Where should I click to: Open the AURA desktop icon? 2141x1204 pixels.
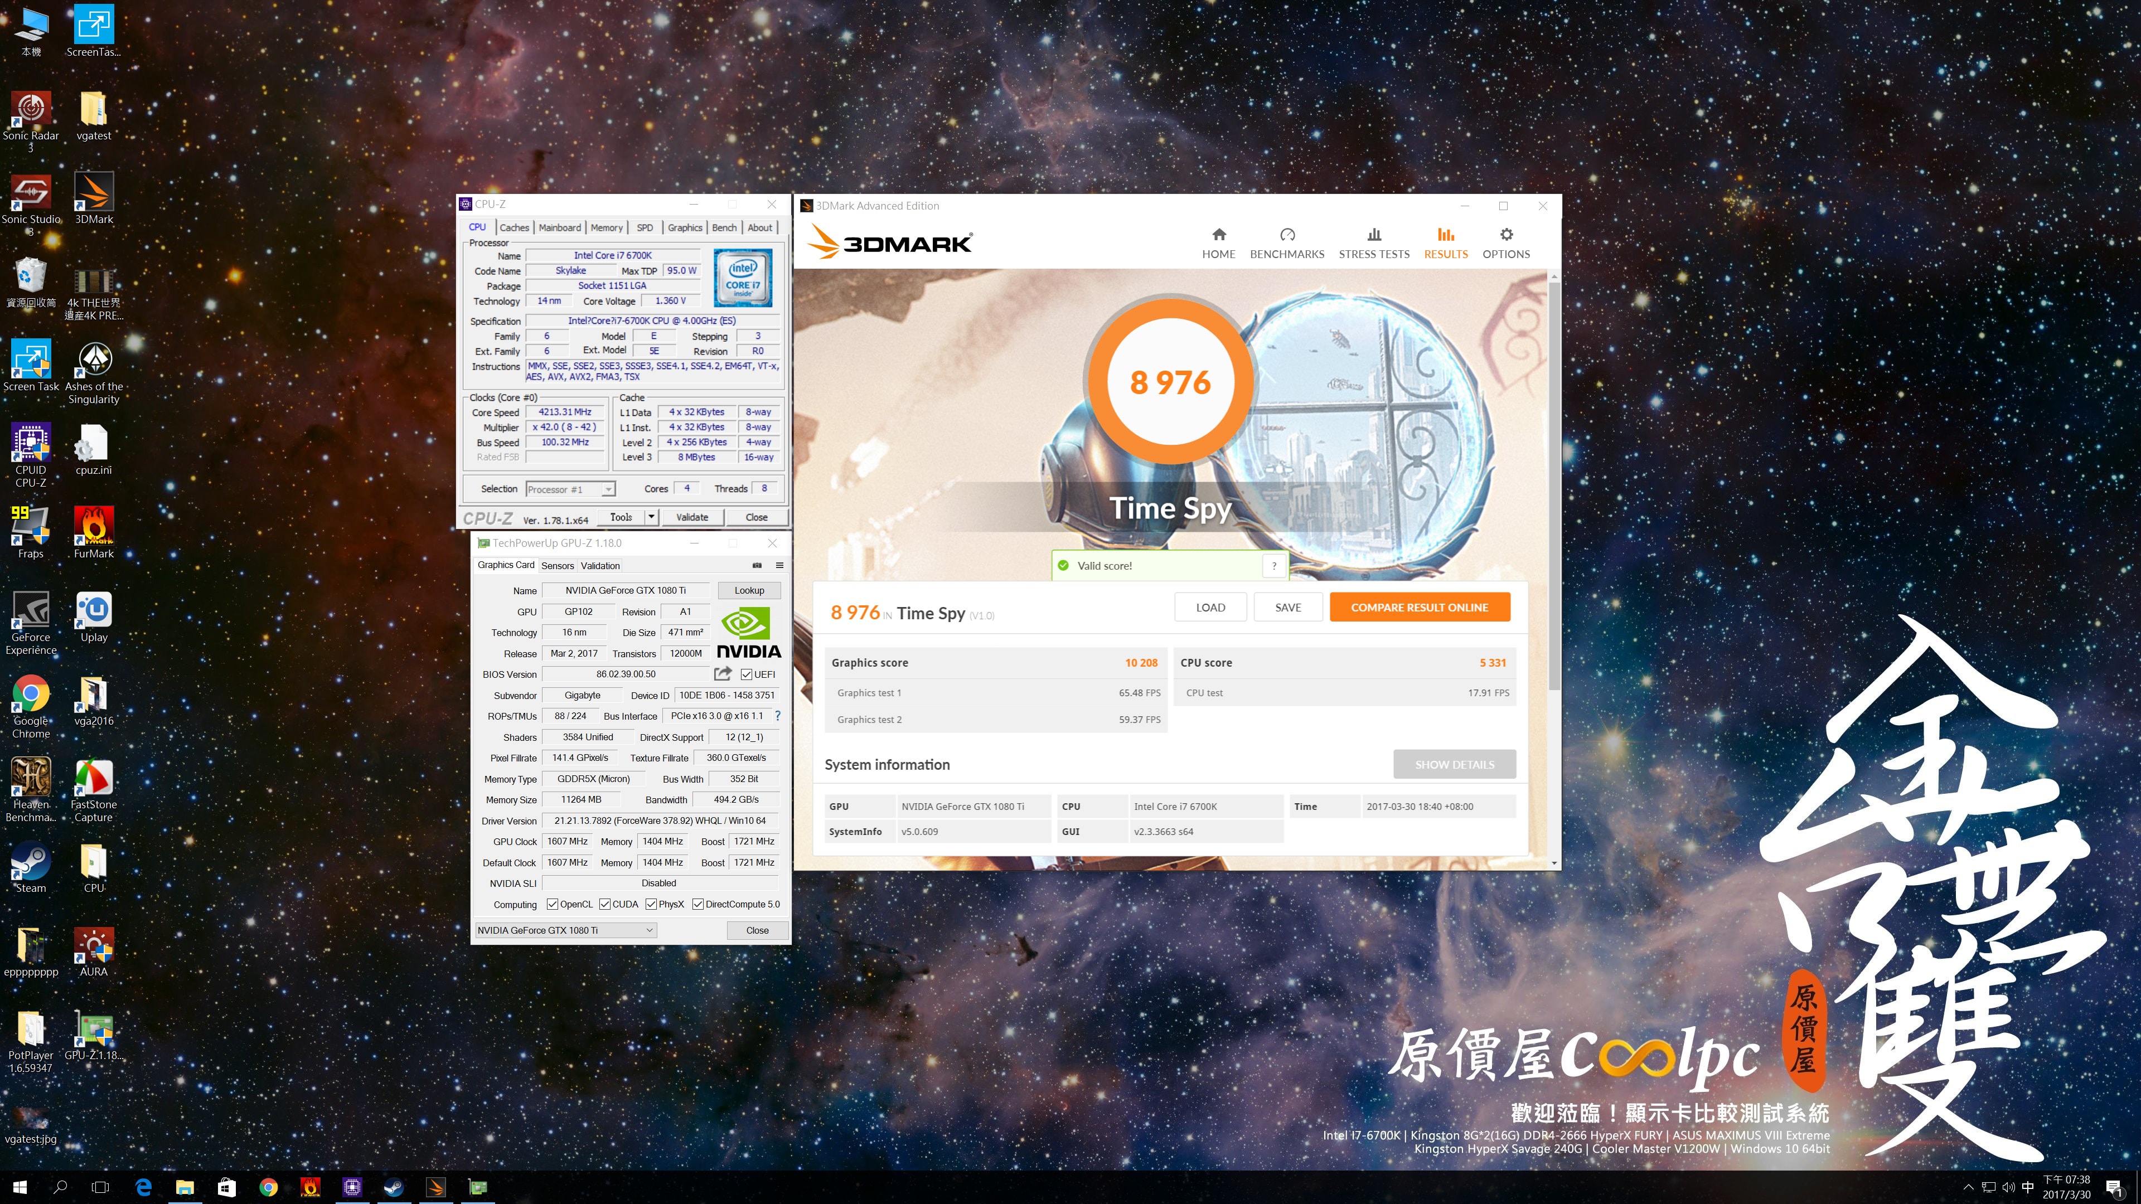[x=94, y=952]
